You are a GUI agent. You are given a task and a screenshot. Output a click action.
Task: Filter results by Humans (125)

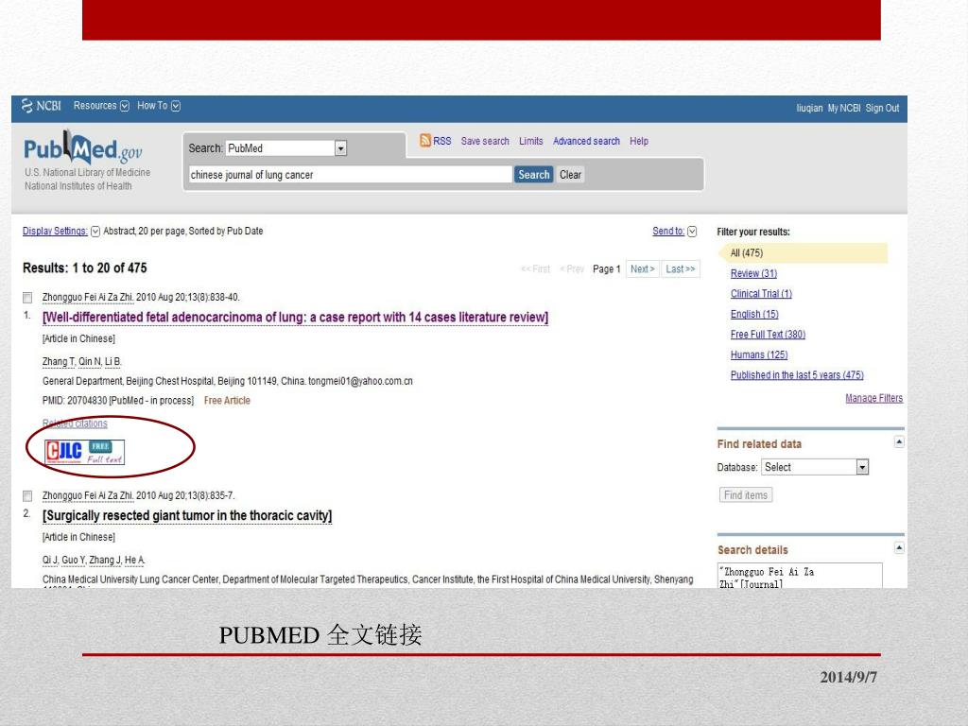tap(759, 355)
